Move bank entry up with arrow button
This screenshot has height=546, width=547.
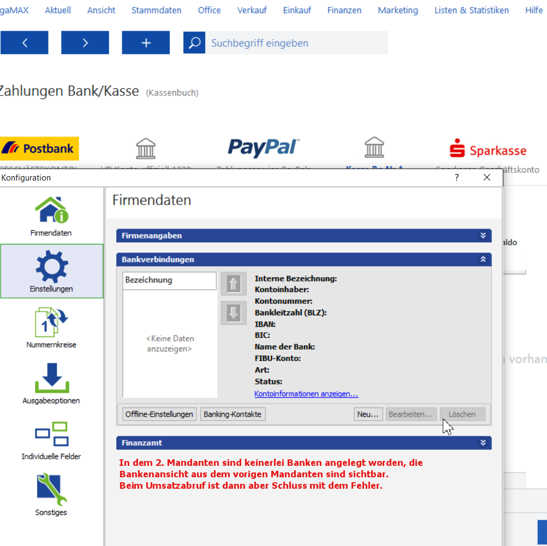tap(234, 284)
